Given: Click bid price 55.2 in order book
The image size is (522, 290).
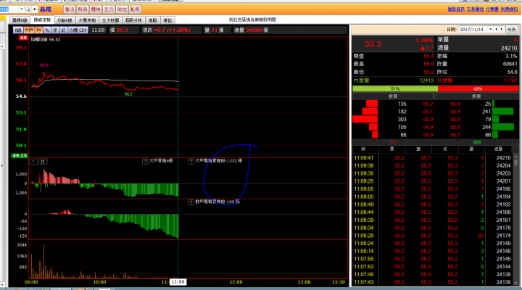Looking at the screenshot, I should point(428,104).
